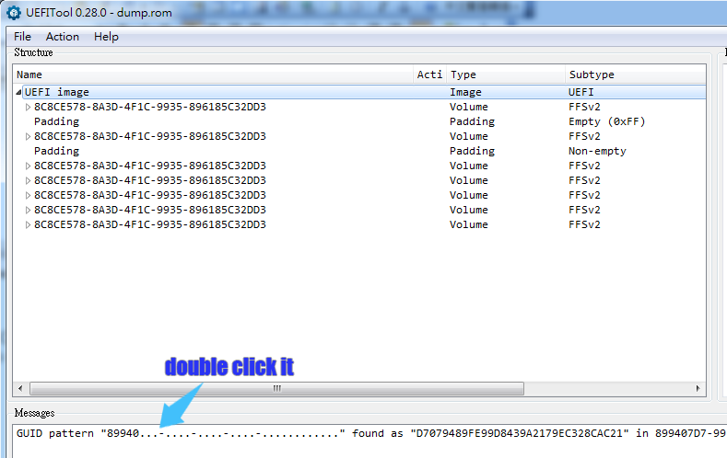This screenshot has height=458, width=727.
Task: Click the Structure group label
Action: tap(33, 52)
